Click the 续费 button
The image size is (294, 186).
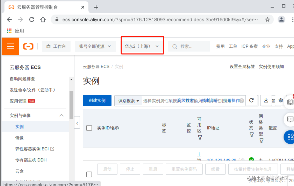click(215, 169)
